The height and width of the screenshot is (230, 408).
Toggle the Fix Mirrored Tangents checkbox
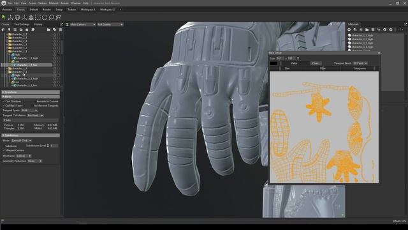(32, 105)
